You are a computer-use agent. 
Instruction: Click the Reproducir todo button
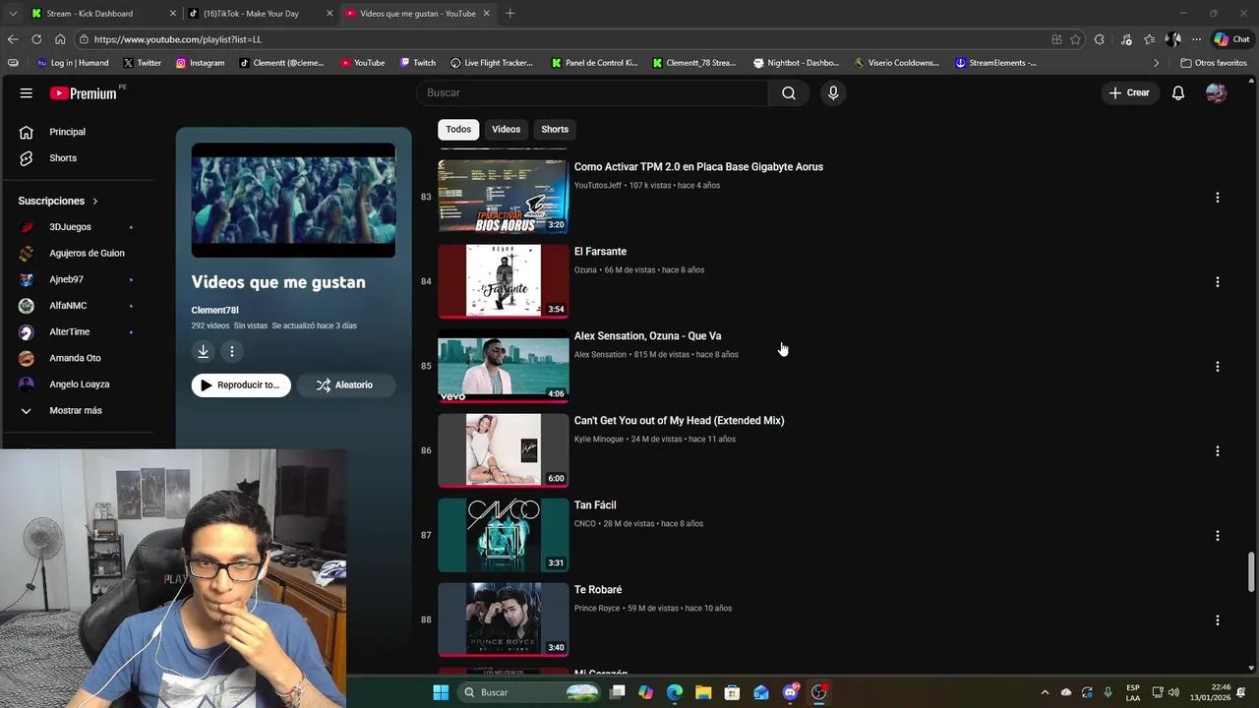pos(241,385)
